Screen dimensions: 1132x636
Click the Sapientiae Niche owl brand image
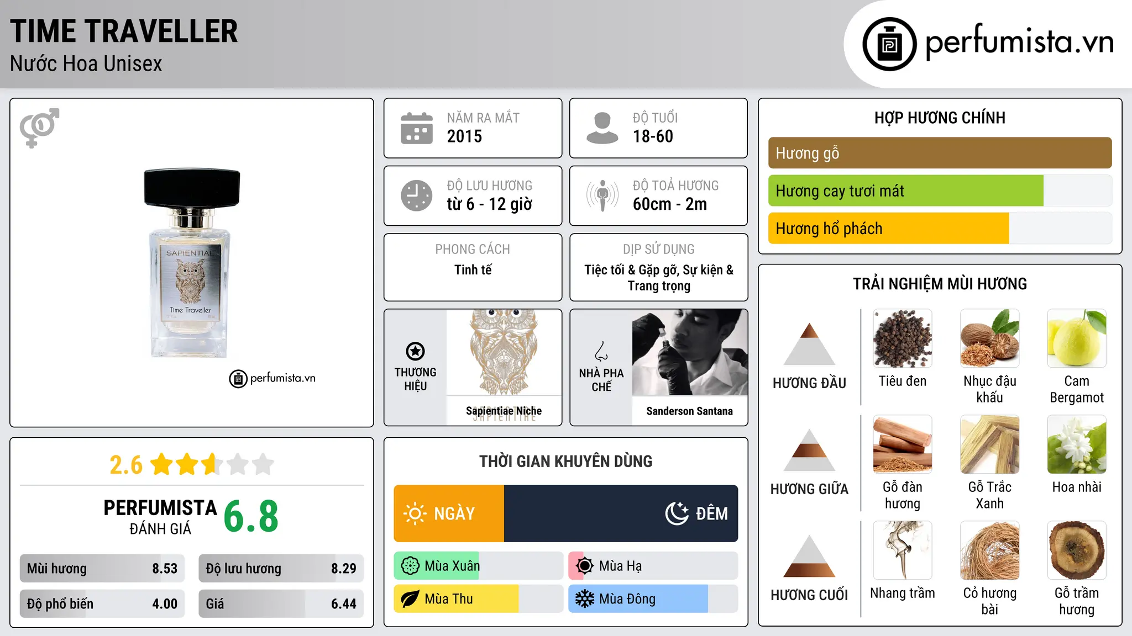tap(504, 352)
